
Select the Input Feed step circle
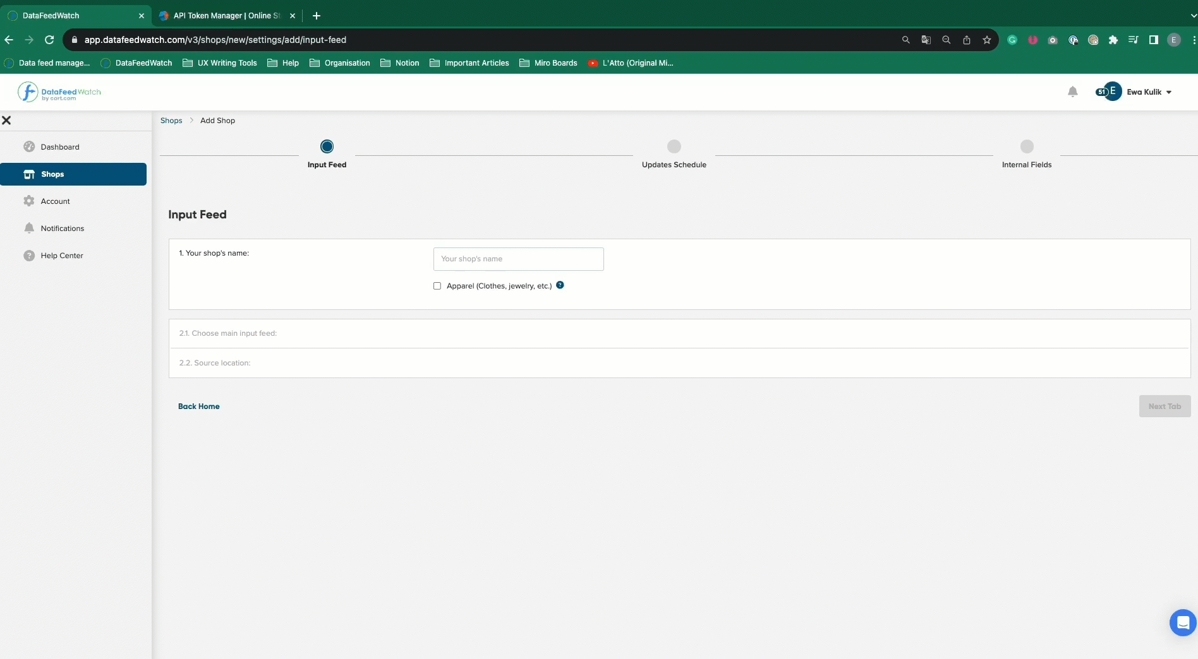327,146
